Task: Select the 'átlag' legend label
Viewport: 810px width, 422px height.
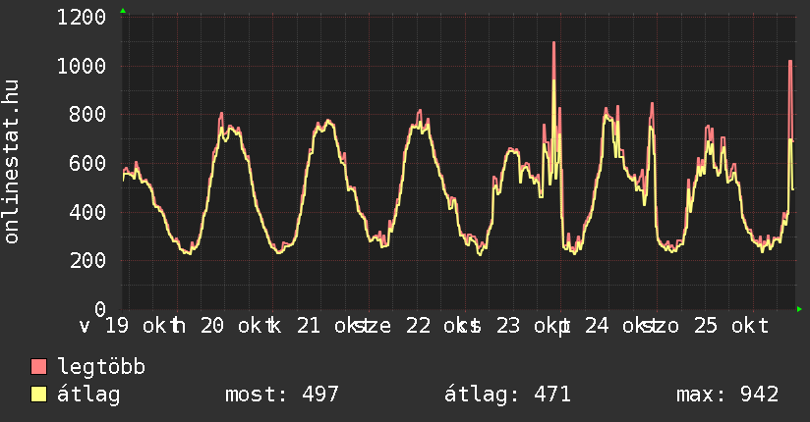Action: point(89,396)
